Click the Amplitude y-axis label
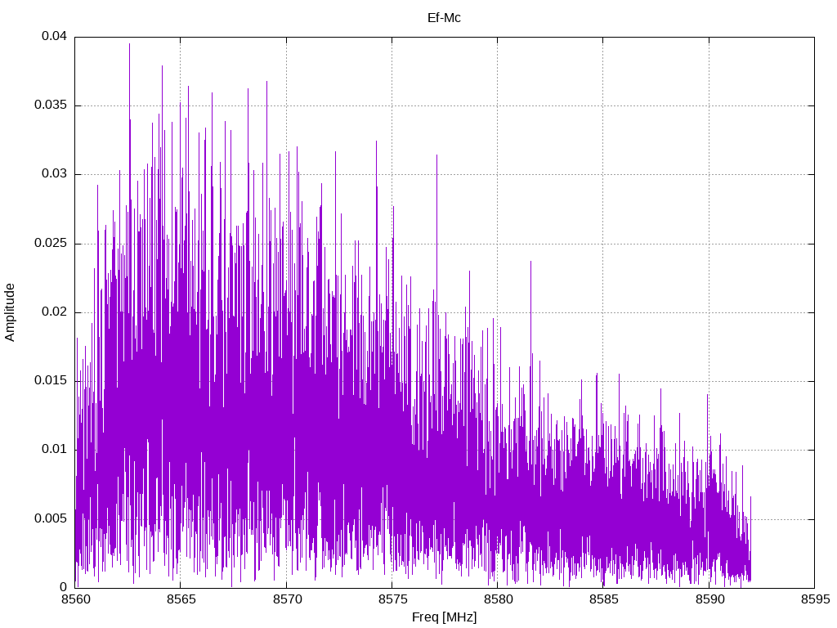This screenshot has height=628, width=837. [10, 312]
